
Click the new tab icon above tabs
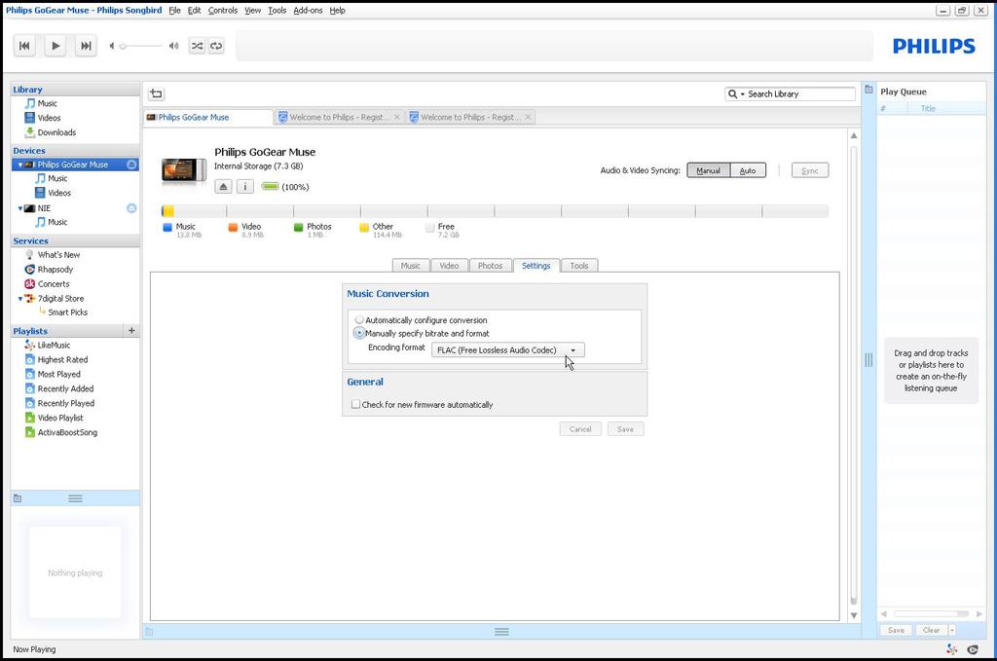(157, 94)
